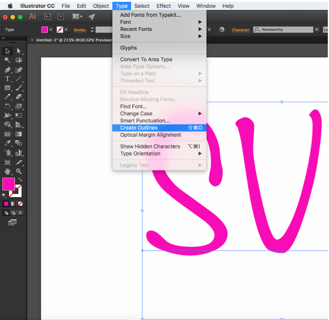Expand the Character font list dropdown

click(x=317, y=30)
